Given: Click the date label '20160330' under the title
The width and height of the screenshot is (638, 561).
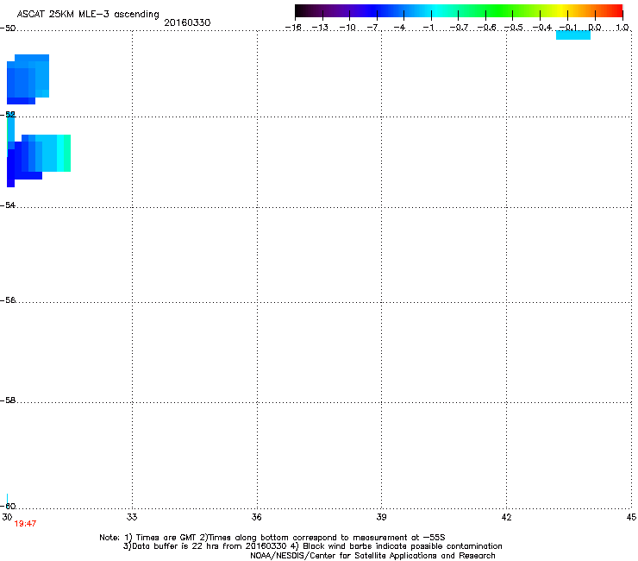Looking at the screenshot, I should click(x=187, y=22).
